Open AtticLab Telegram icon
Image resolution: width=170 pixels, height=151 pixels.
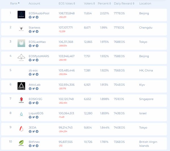pyautogui.click(x=37, y=89)
